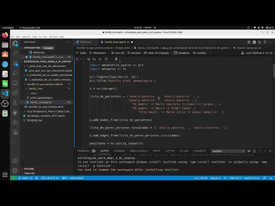Open the Manage gear in activity bar

click(15, 170)
